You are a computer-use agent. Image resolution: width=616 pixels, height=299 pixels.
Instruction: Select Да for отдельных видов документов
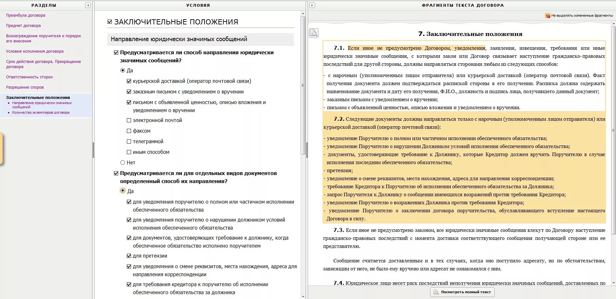click(x=123, y=191)
